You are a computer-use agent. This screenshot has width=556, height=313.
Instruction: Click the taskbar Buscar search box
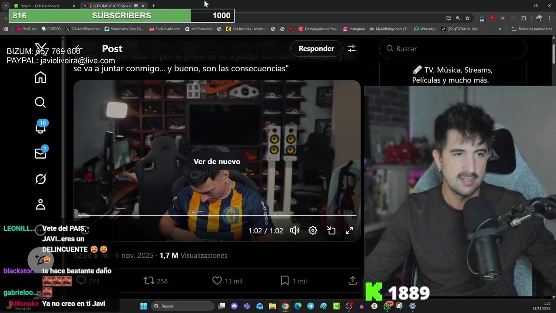[182, 306]
